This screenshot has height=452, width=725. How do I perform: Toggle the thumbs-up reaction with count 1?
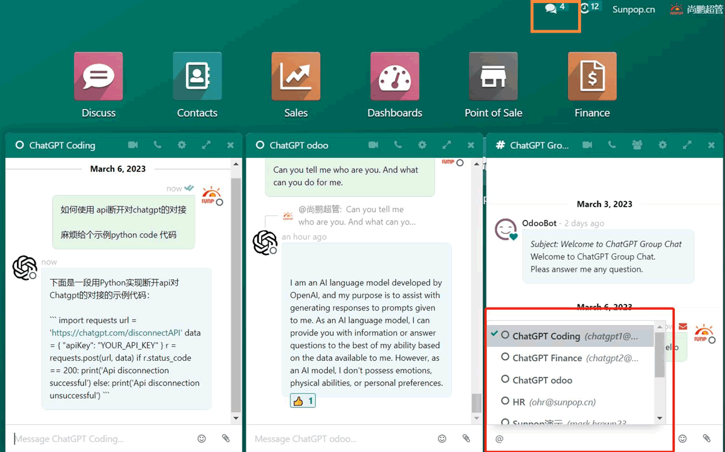[x=303, y=401]
